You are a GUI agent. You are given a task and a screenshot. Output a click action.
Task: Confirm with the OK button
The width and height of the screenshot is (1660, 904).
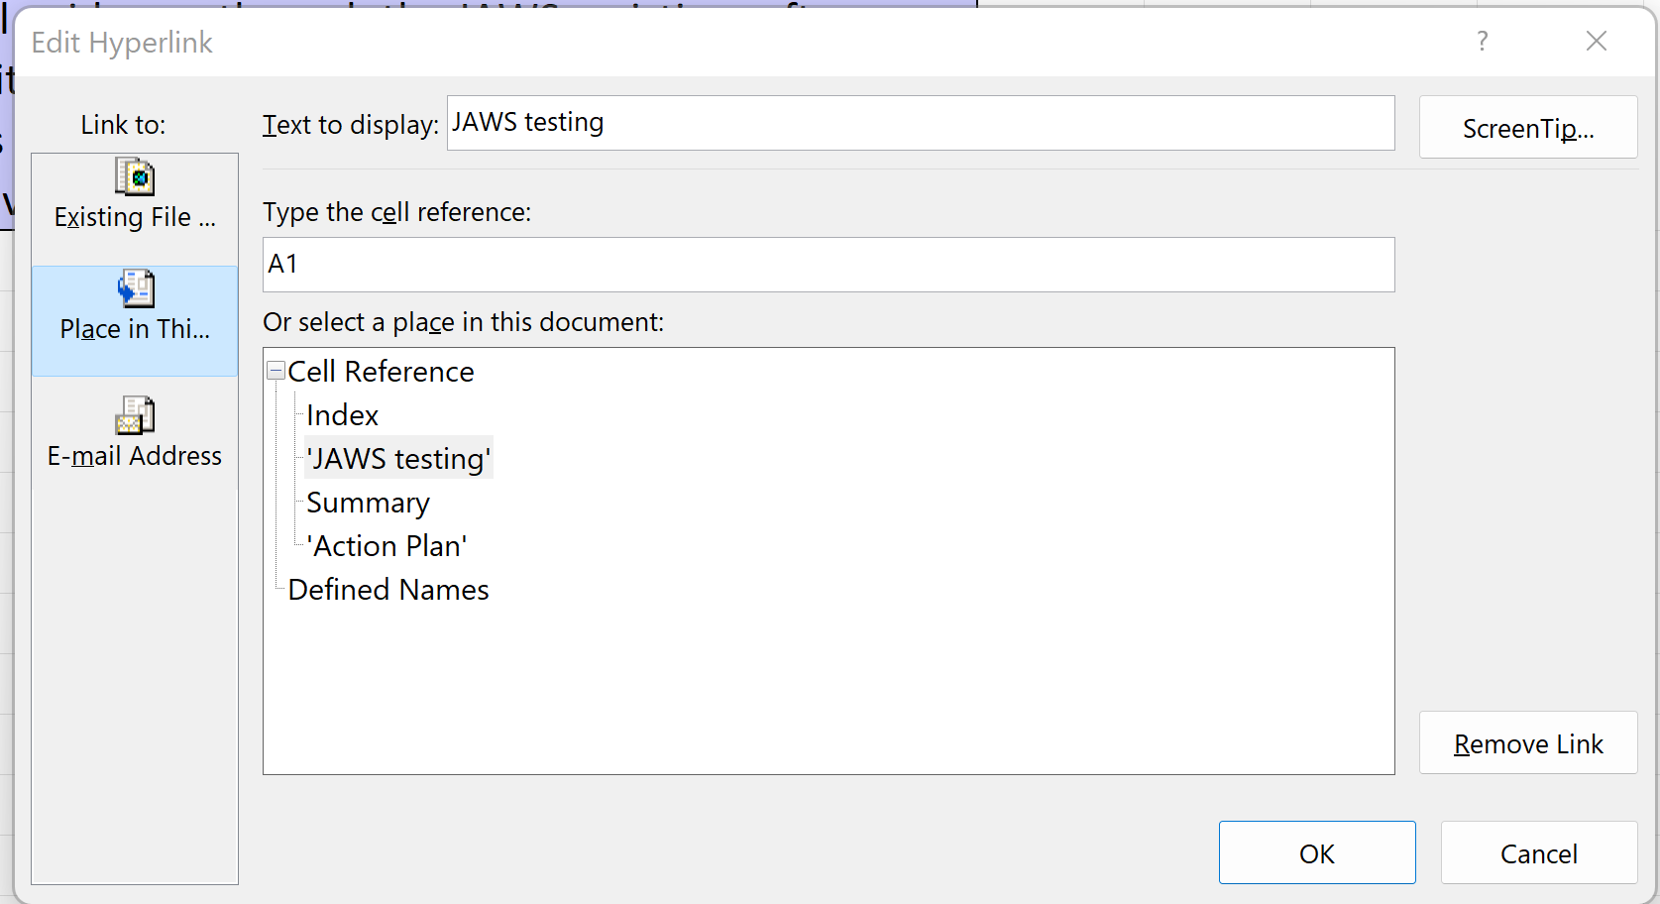coord(1317,852)
